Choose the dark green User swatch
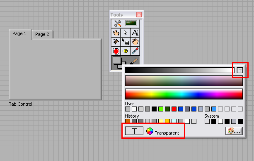This screenshot has width=254, height=161. (167, 109)
